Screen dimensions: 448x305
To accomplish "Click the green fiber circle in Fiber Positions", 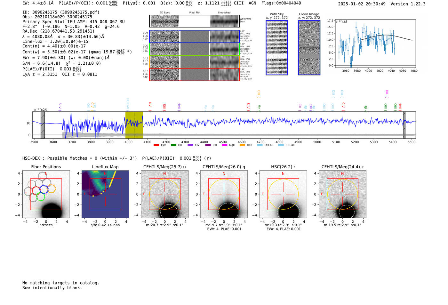I will (40, 197).
